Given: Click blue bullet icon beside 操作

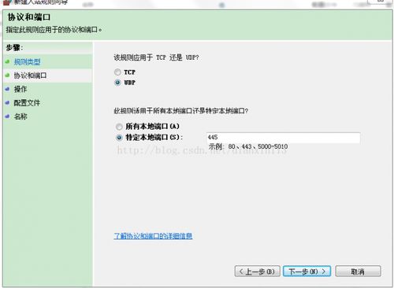Looking at the screenshot, I should pyautogui.click(x=7, y=89).
